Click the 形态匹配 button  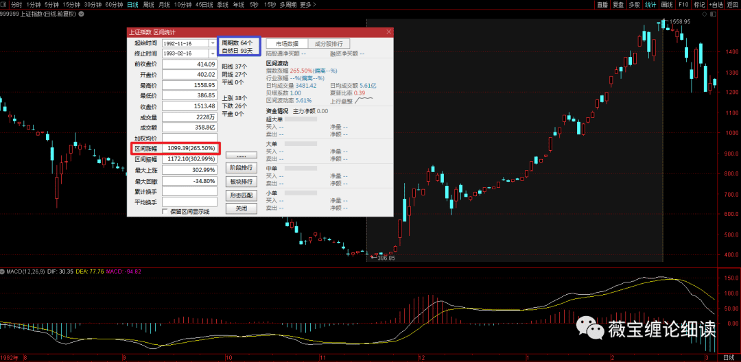(x=242, y=195)
